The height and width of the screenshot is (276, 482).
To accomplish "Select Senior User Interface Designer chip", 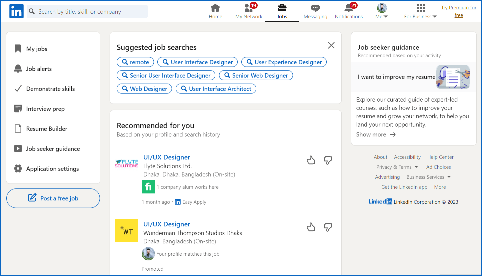I will click(166, 76).
